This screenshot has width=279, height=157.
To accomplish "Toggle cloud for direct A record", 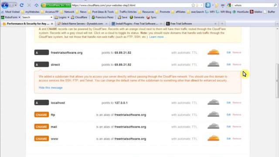I will click(x=213, y=64).
